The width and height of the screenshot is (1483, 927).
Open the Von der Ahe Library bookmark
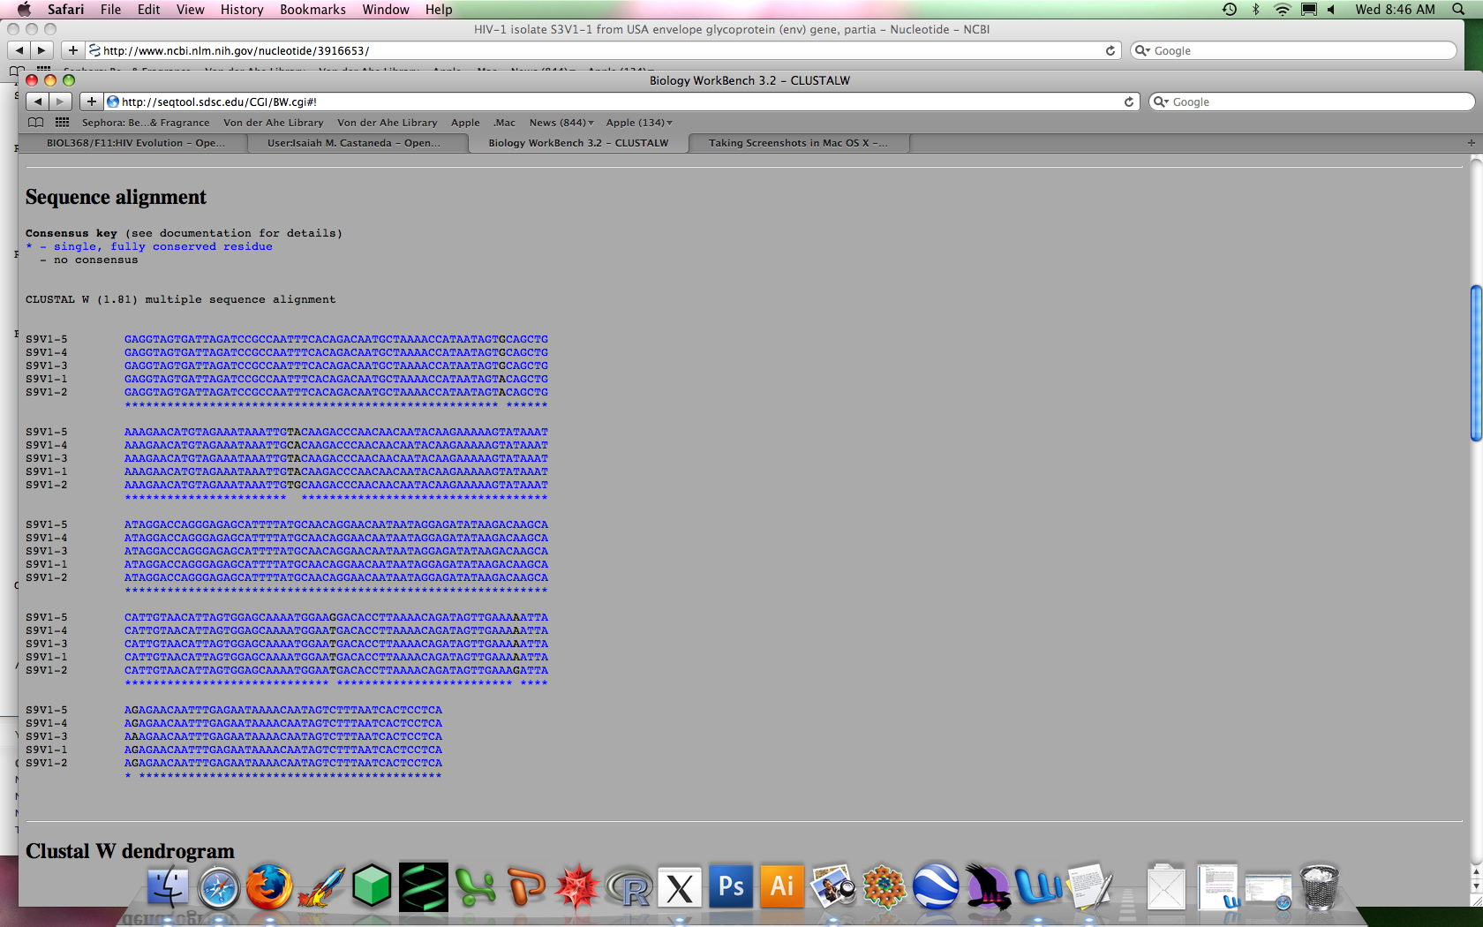(273, 123)
